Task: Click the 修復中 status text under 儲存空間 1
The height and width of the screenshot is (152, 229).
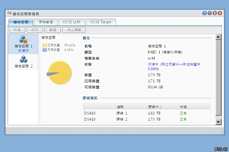Action: coord(23,51)
